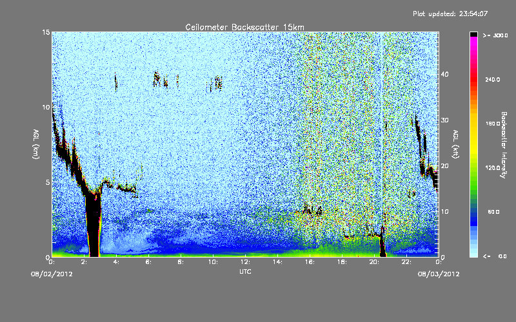
Task: Click the 12: hour tick label
Action: click(x=245, y=262)
